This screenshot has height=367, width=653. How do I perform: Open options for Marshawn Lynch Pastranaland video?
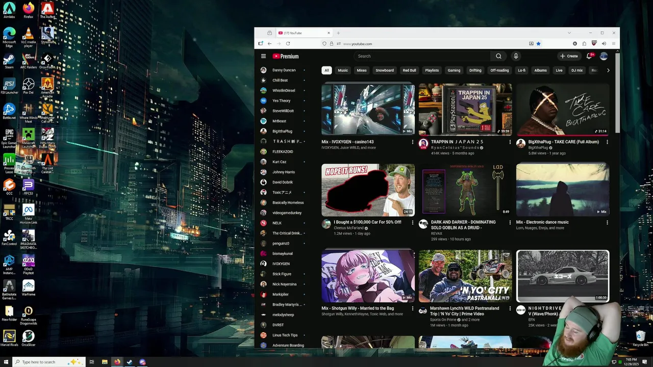[x=510, y=308]
